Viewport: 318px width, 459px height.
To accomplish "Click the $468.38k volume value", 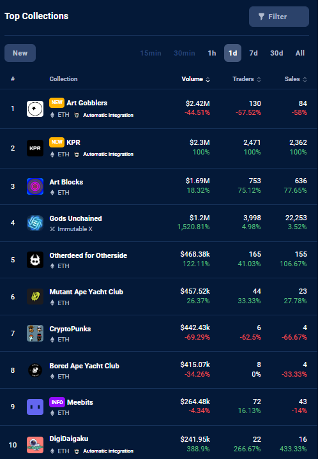I will [x=195, y=254].
